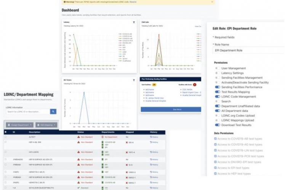Click the LOINC search input field
285x190 pixels.
coord(28,111)
